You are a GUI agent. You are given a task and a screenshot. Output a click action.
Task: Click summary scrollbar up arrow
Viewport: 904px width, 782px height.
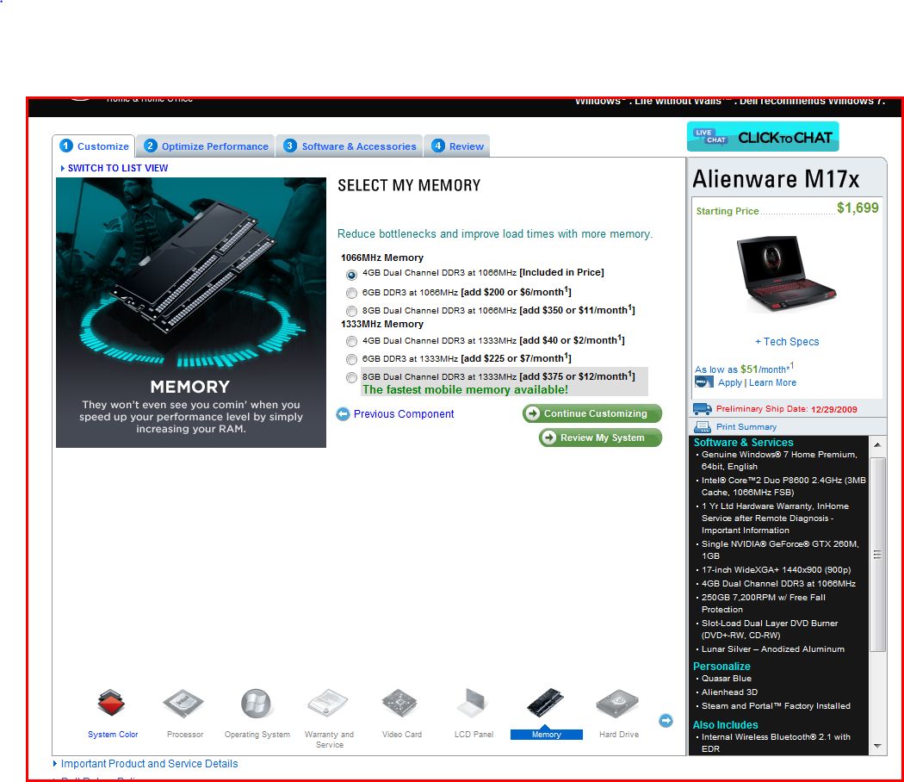click(x=877, y=444)
